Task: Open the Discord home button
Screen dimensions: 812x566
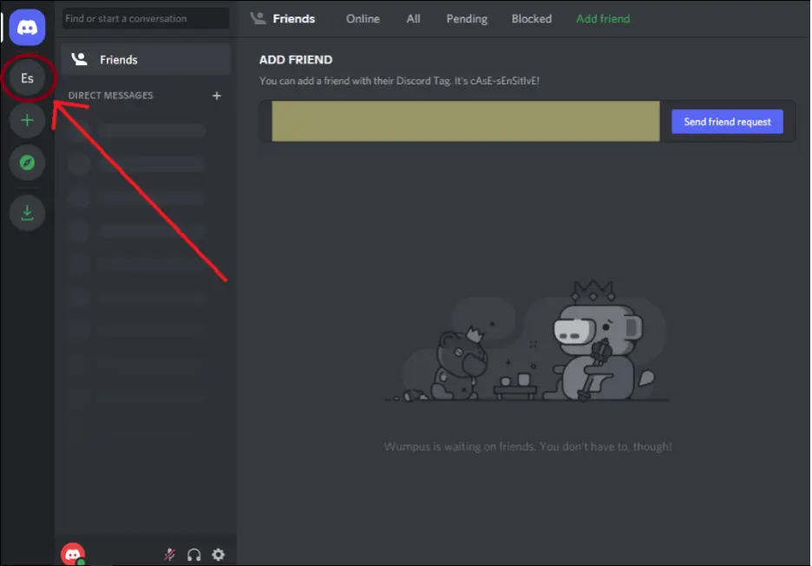Action: pos(27,28)
